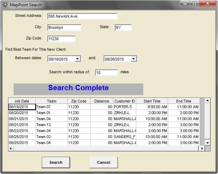The width and height of the screenshot is (218, 174).
Task: Edit the search radius miles field
Action: (x=106, y=73)
